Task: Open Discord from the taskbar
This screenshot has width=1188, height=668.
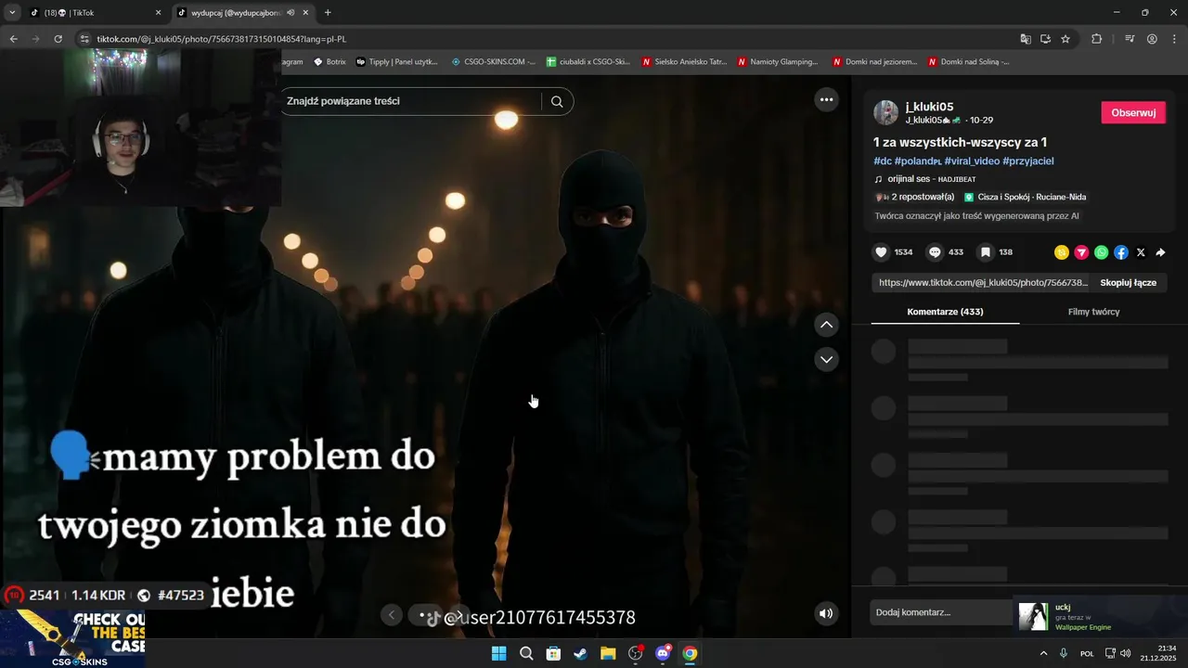Action: tap(663, 653)
